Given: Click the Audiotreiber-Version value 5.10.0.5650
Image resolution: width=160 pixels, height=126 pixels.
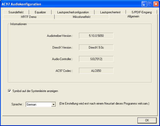Looking at the screenshot, I should point(96,36).
